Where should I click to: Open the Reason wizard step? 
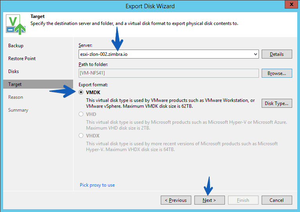16,97
